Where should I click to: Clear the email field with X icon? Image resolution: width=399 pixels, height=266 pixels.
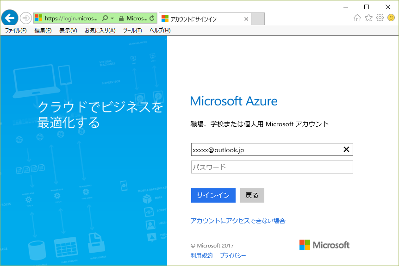[x=346, y=149]
